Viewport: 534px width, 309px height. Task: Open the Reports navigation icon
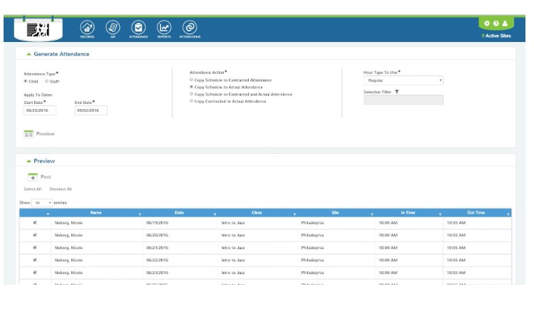164,27
